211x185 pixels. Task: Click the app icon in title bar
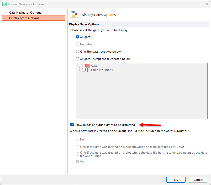pos(4,4)
